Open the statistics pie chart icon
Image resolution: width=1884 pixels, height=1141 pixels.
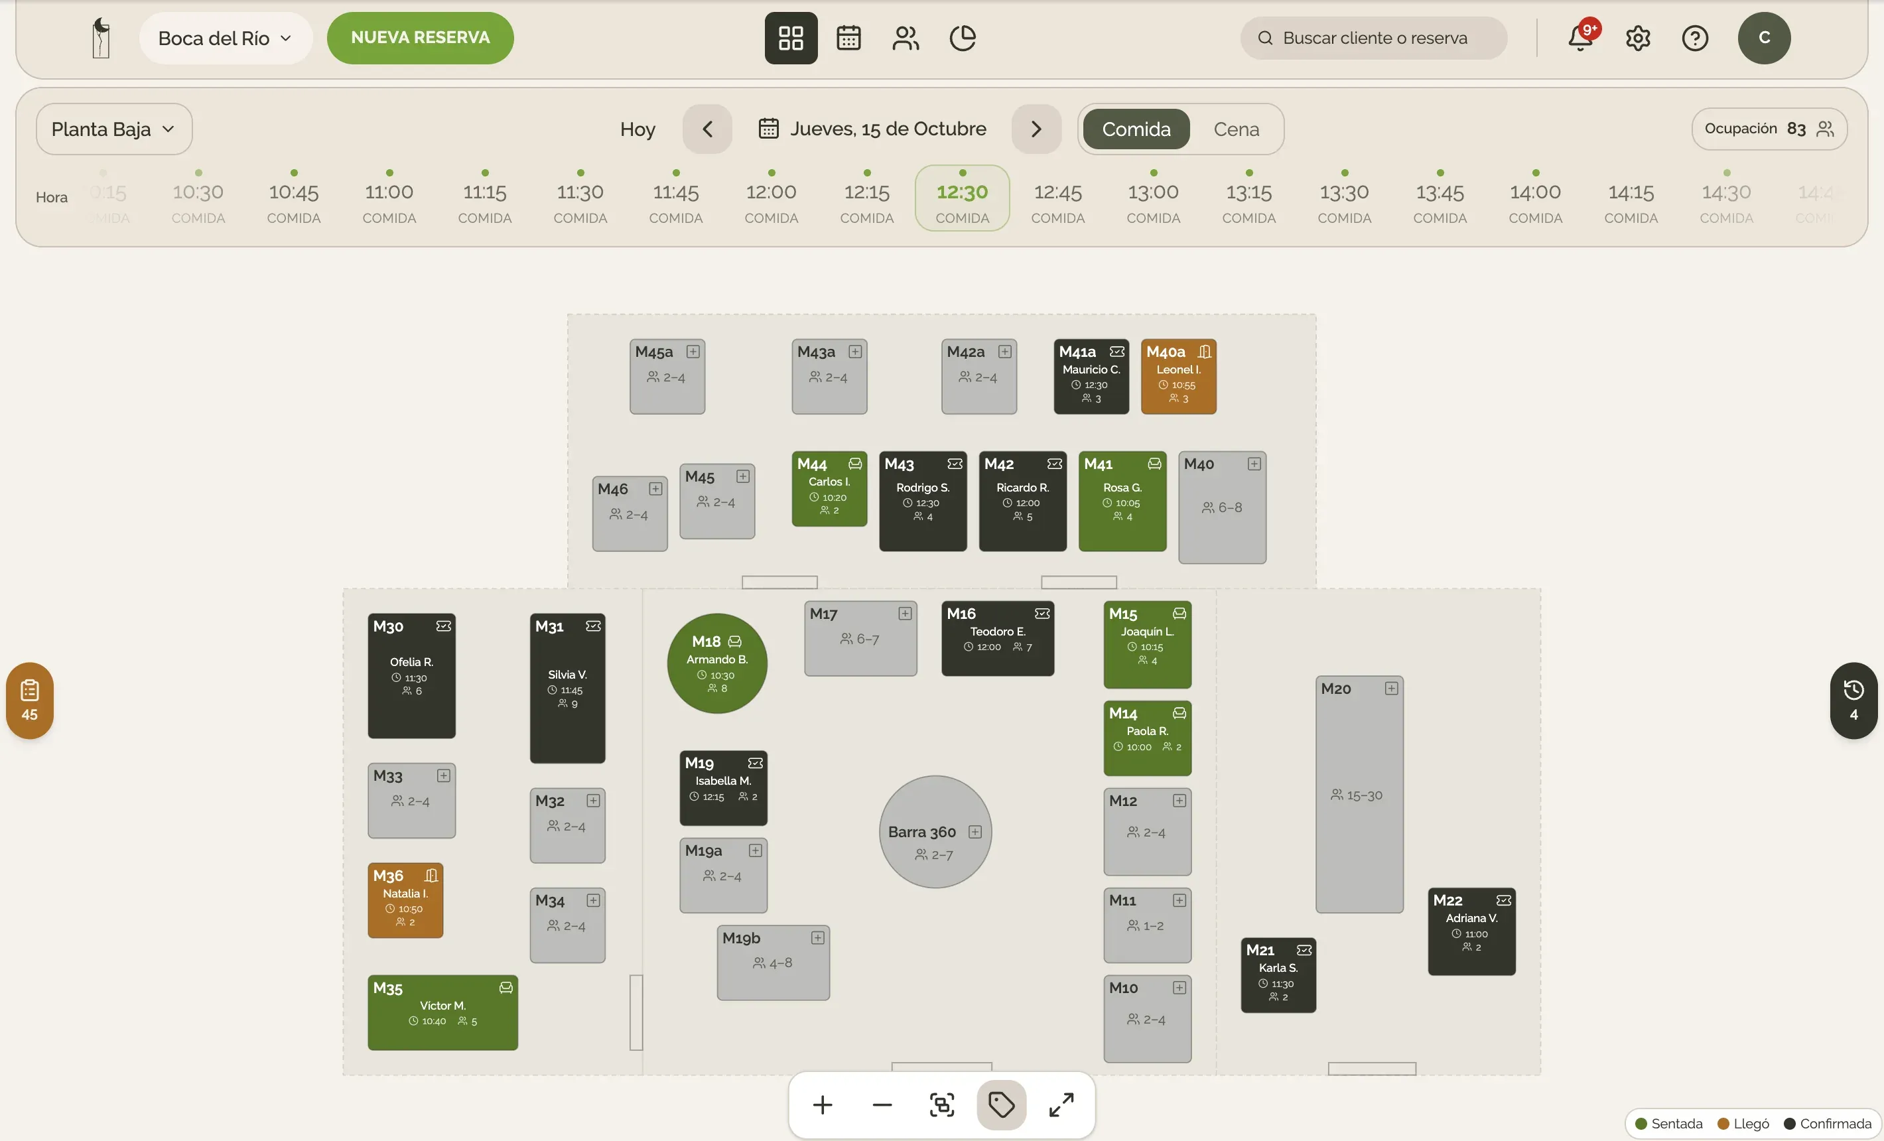(963, 37)
